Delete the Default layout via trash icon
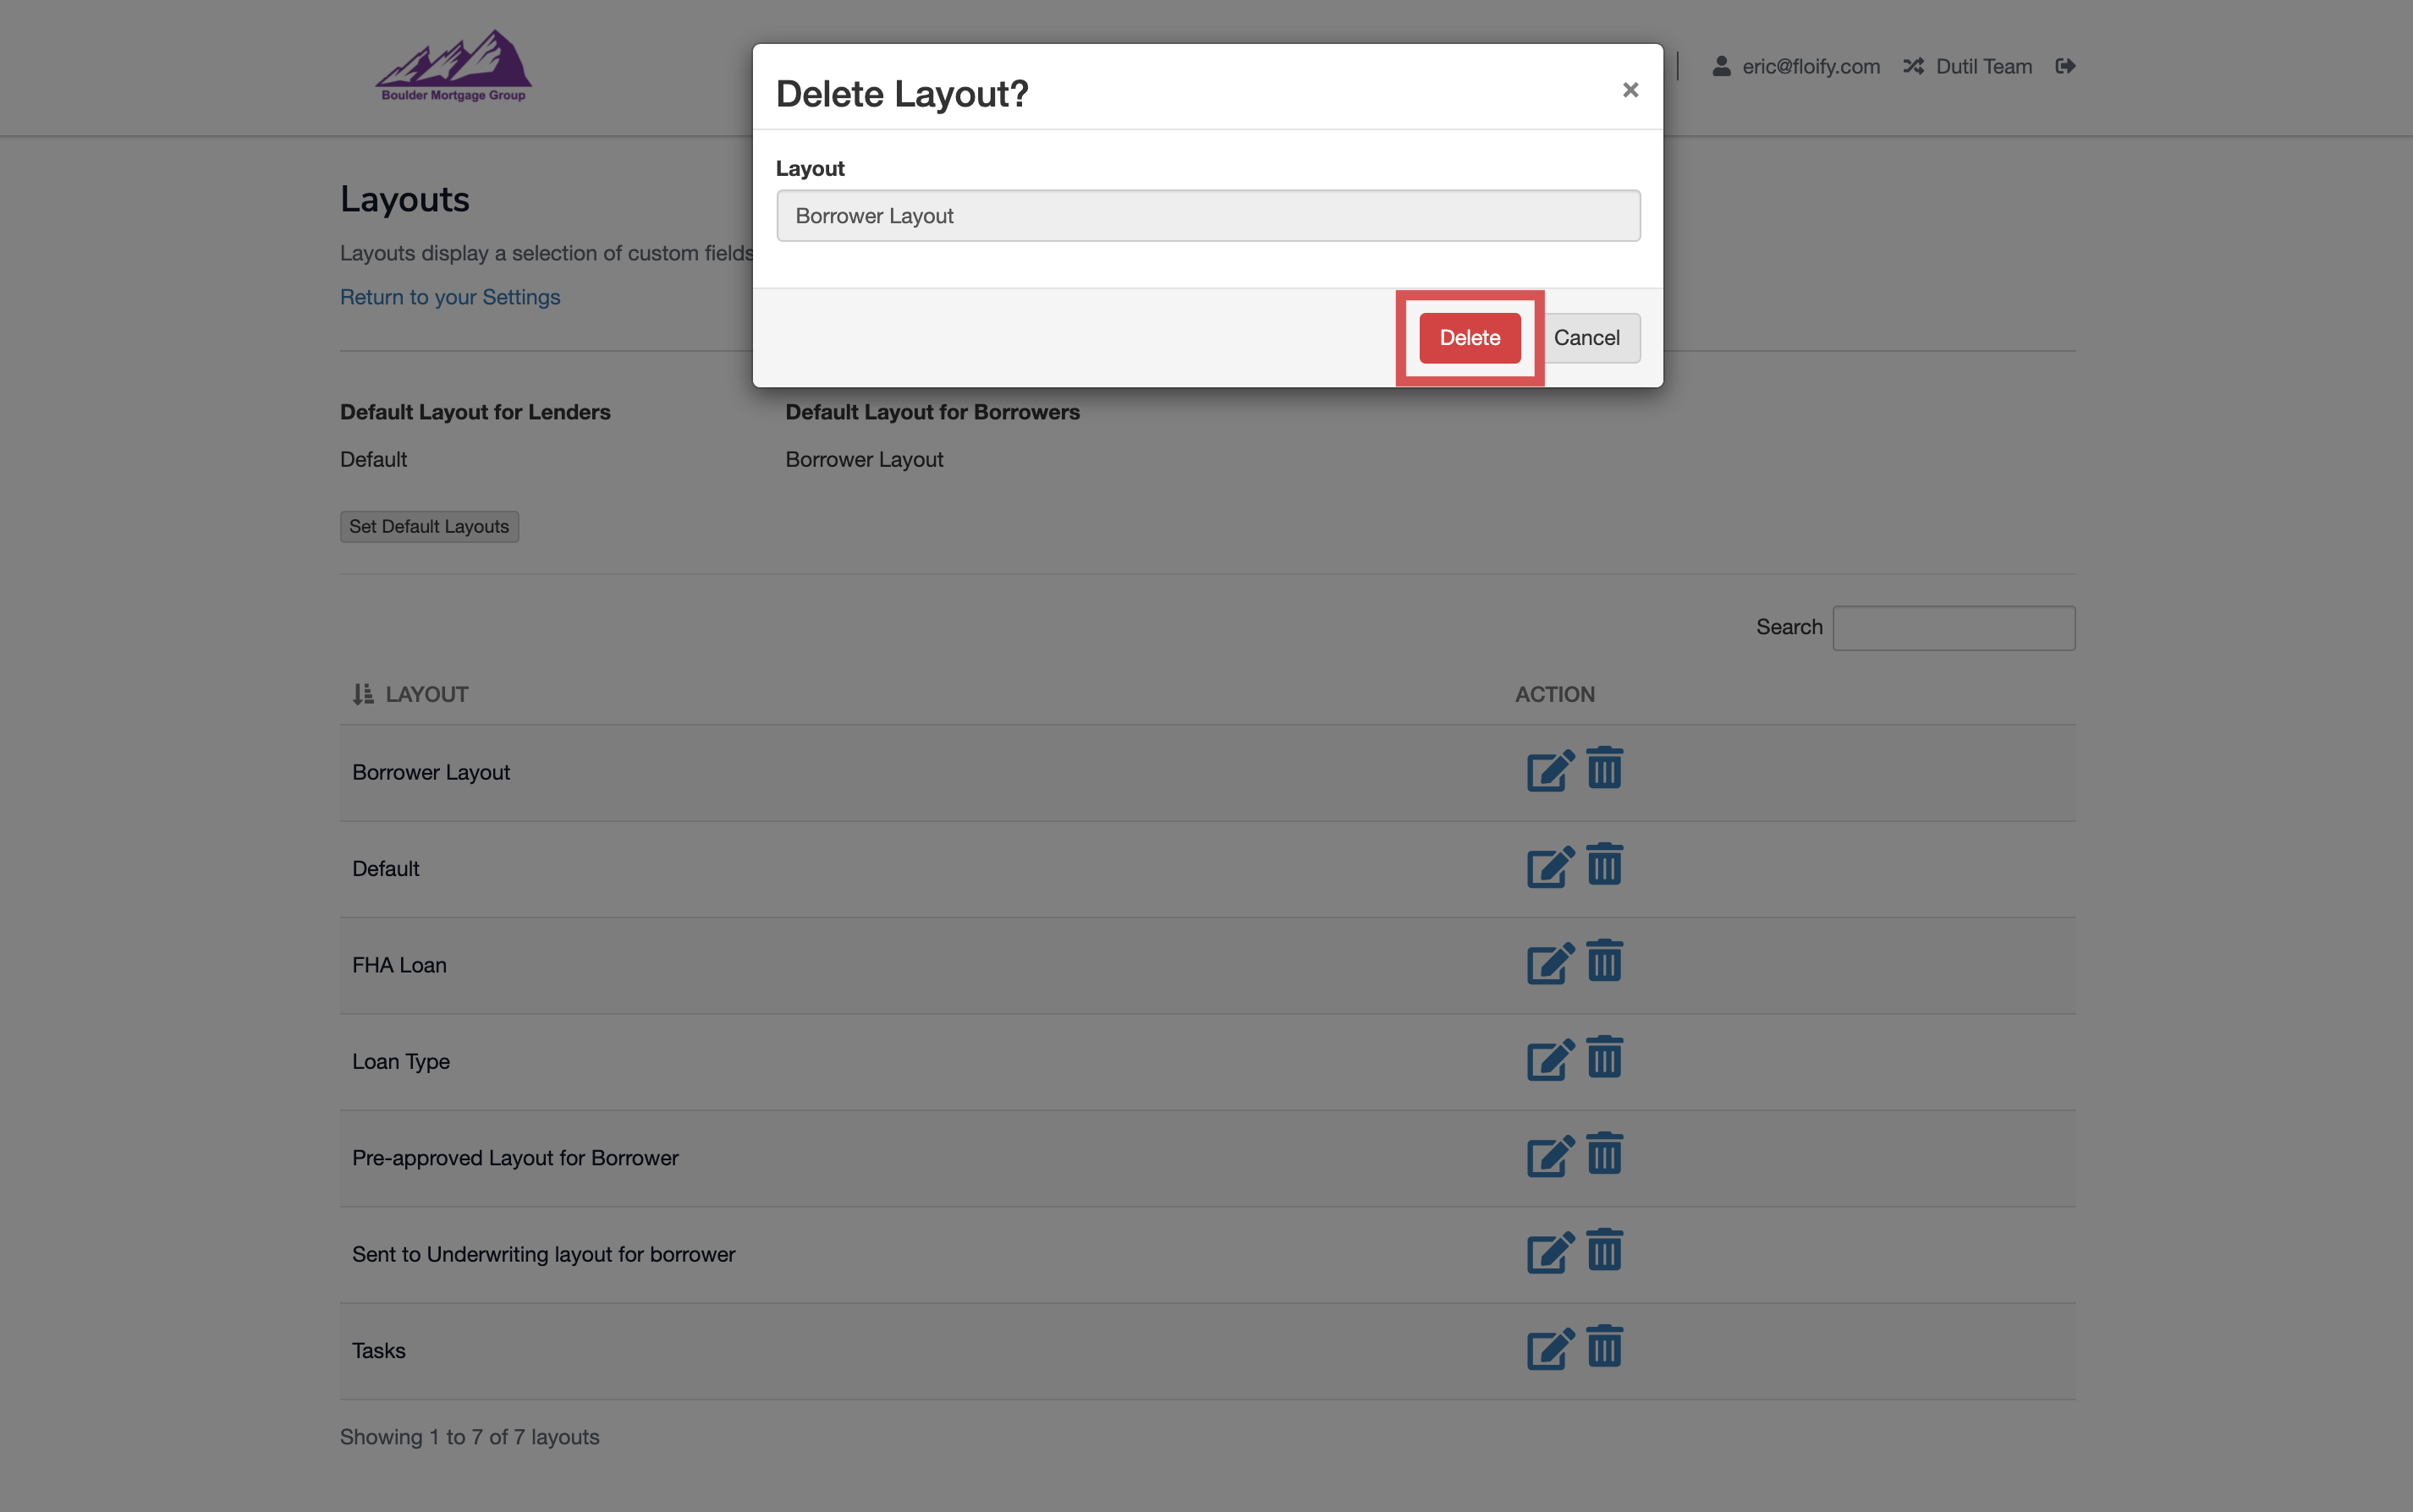Screen dimensions: 2413x1512 (x=1605, y=864)
